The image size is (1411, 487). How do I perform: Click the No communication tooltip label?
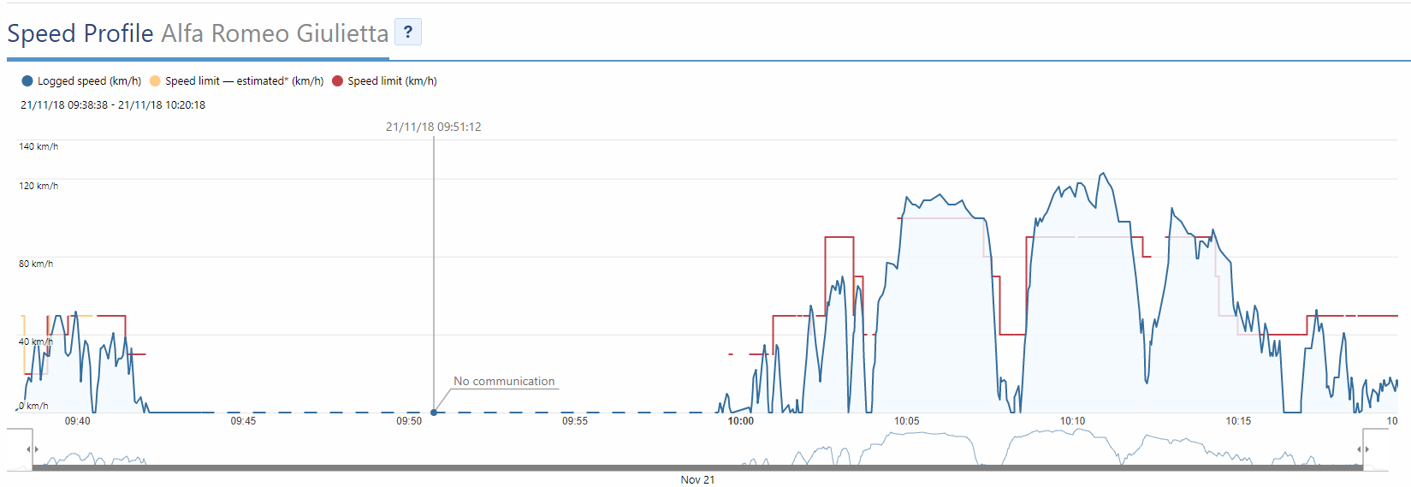(504, 381)
